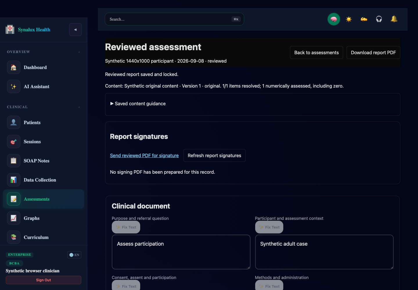
Task: Open Curriculum section
Action: coord(44,237)
